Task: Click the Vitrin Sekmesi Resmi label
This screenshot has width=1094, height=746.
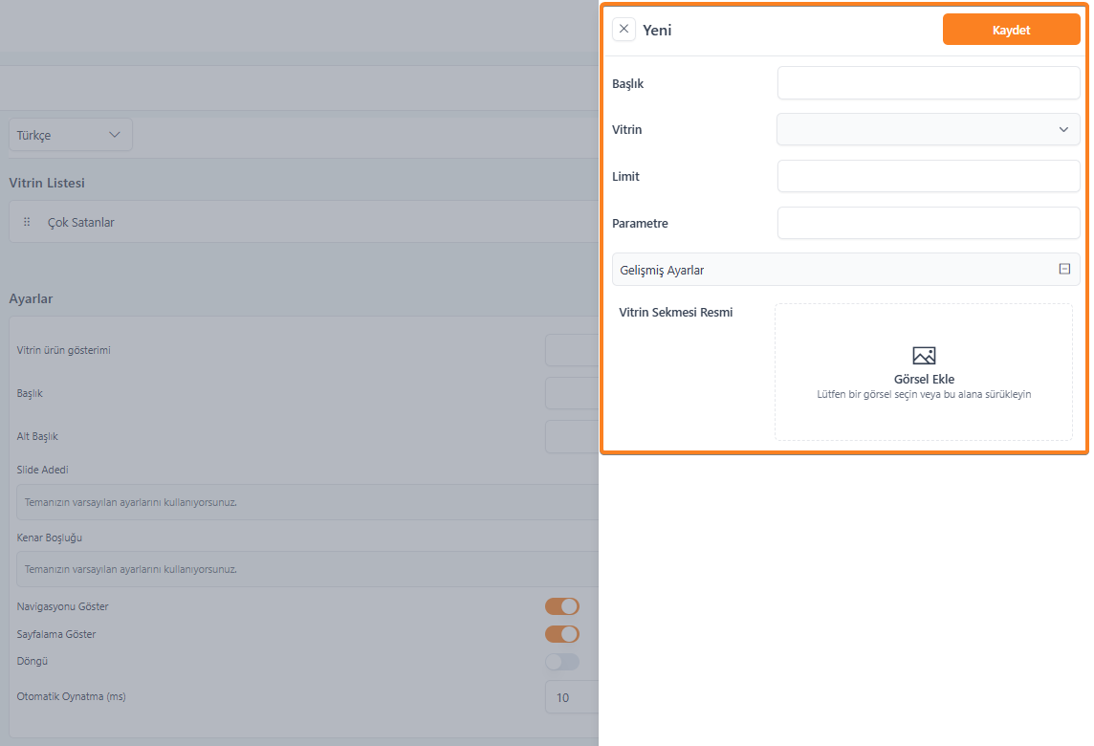Action: coord(675,312)
